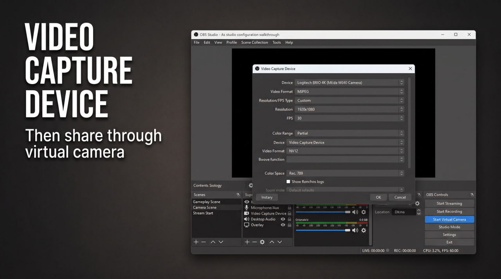Open source properties with the Sources gear icon
Screen dimensions: 501x279
click(262, 242)
